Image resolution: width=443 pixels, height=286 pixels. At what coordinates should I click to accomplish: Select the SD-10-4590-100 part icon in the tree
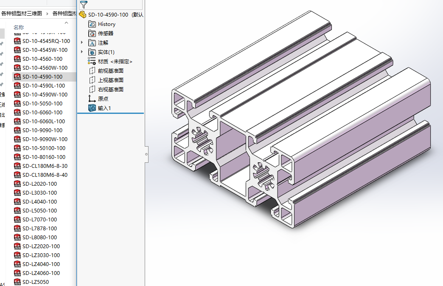point(82,14)
